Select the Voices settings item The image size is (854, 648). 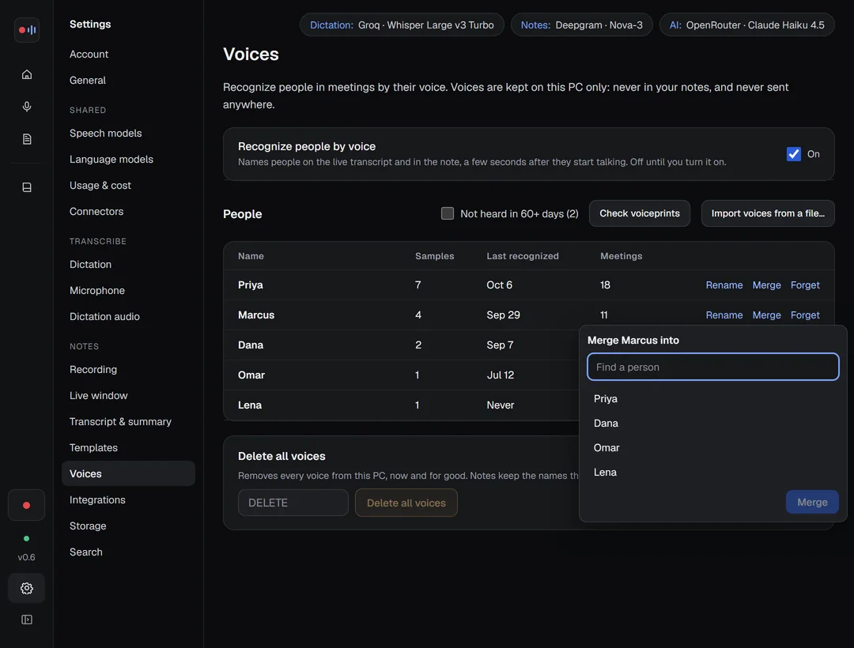(129, 473)
